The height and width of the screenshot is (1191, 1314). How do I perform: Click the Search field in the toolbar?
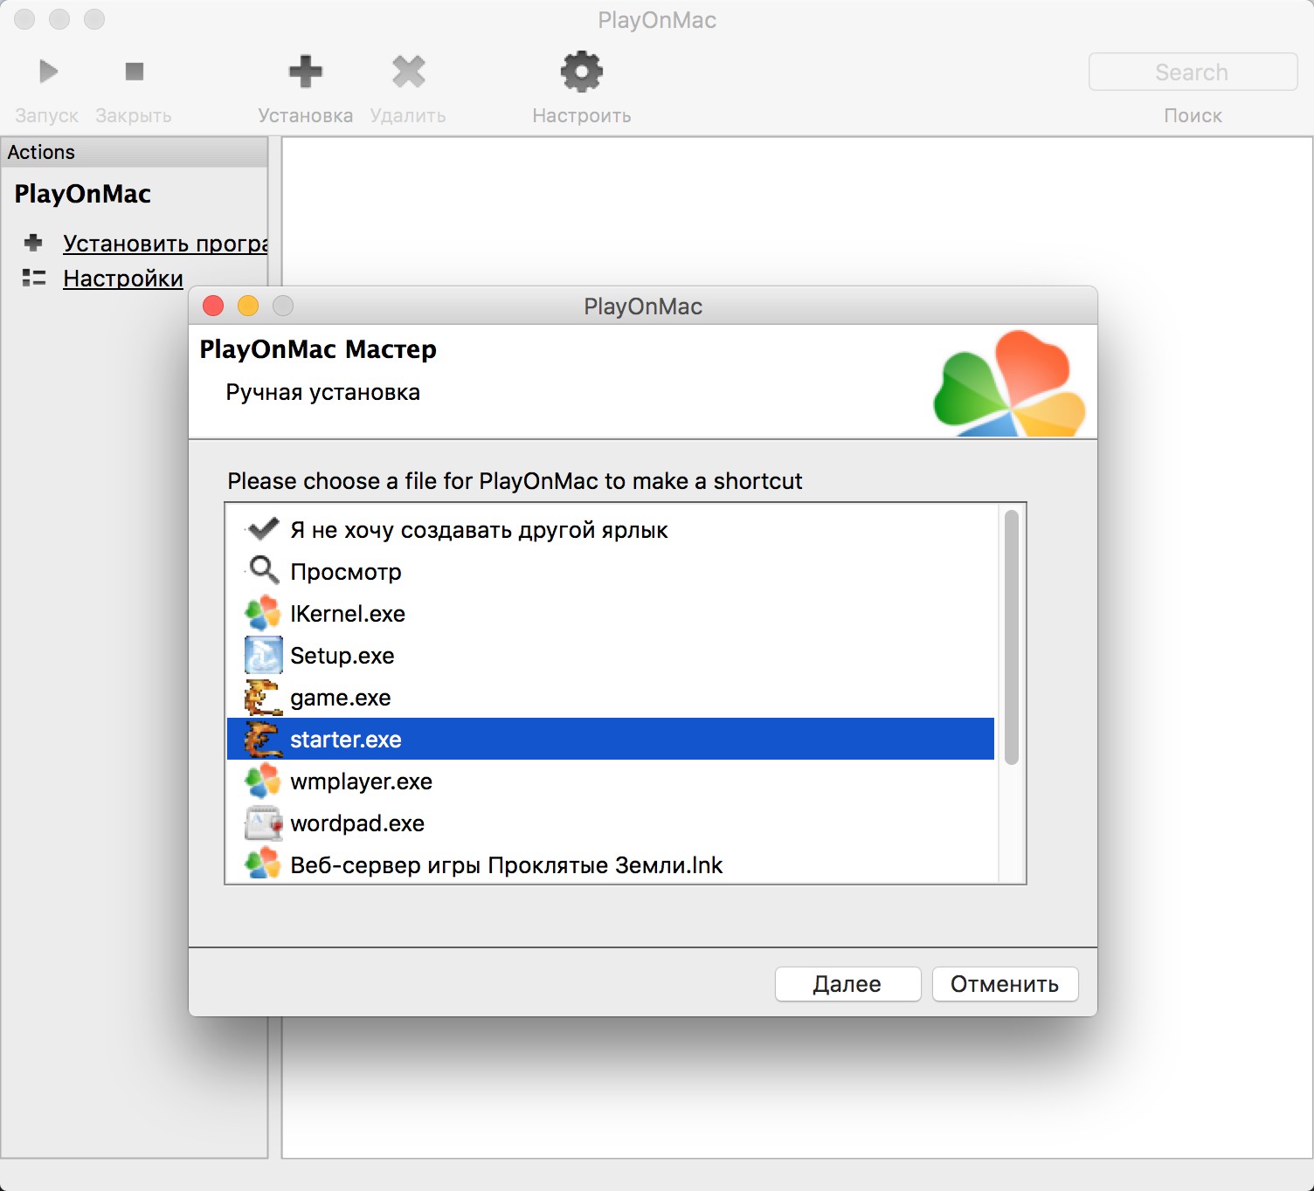point(1192,72)
